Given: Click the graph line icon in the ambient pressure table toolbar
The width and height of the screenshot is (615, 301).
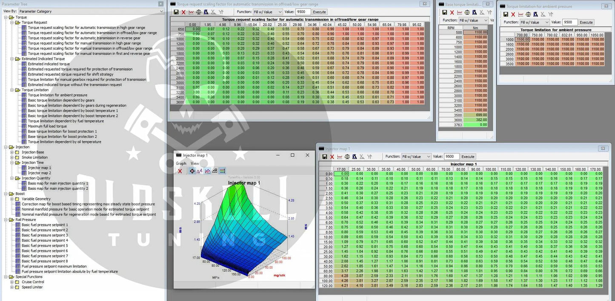Looking at the screenshot, I should (521, 14).
